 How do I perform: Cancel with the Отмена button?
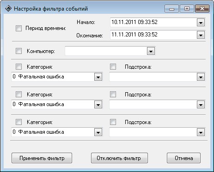click(183, 158)
